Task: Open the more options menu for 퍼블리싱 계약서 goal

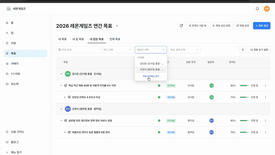Action: coord(265,132)
